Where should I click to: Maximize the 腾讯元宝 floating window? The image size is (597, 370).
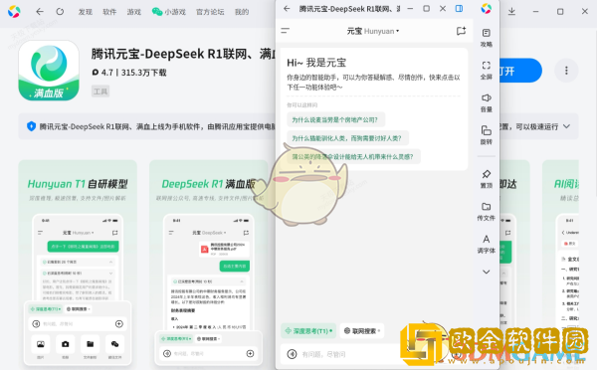tap(427, 8)
